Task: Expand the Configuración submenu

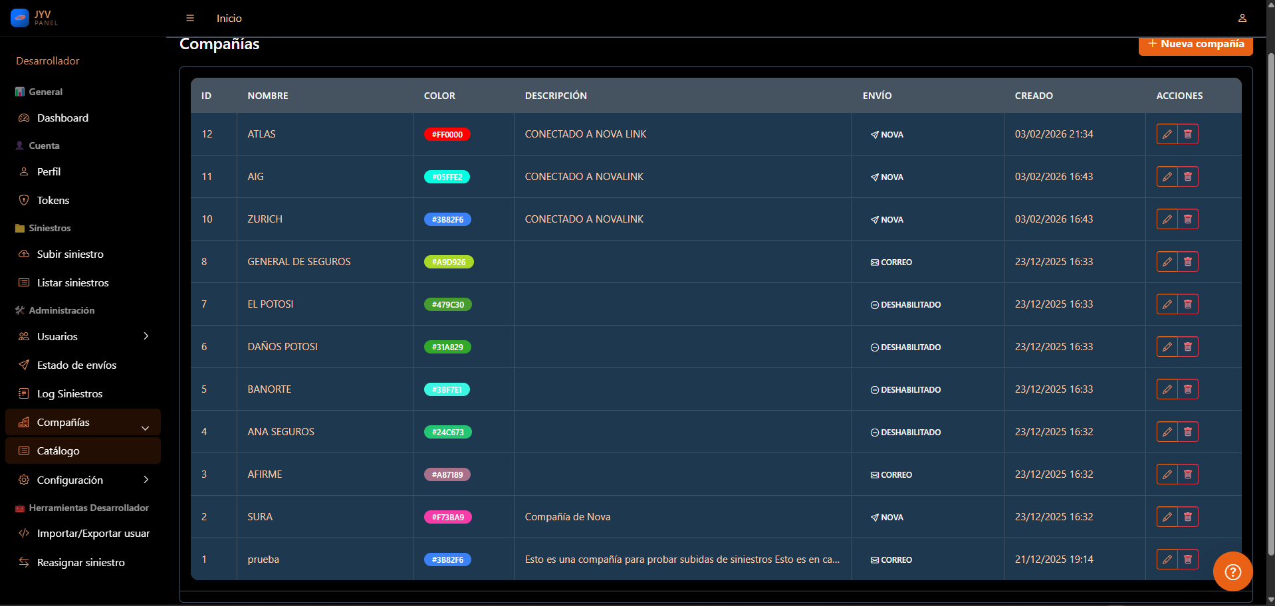Action: tap(146, 480)
